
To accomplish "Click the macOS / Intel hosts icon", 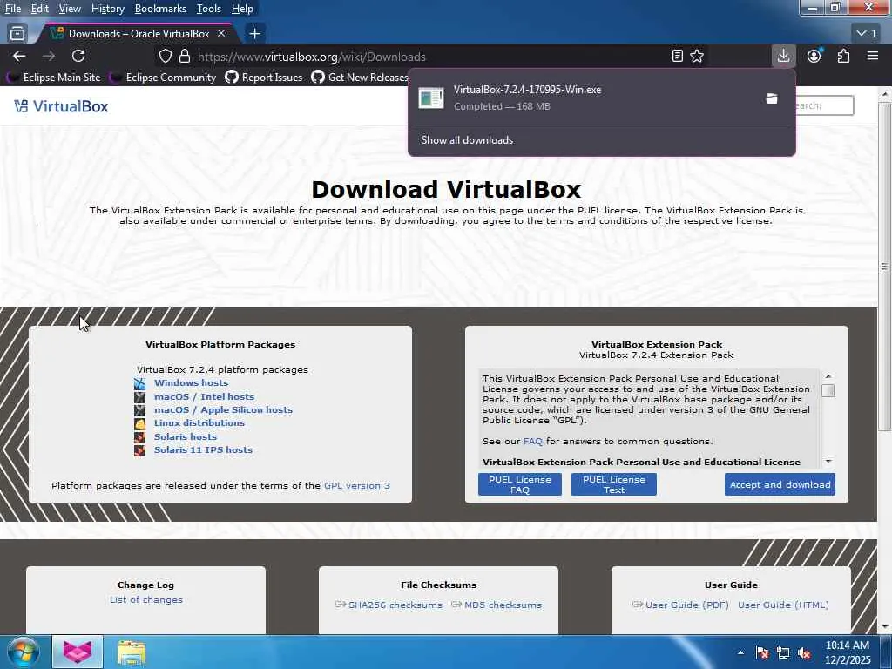I will point(139,397).
